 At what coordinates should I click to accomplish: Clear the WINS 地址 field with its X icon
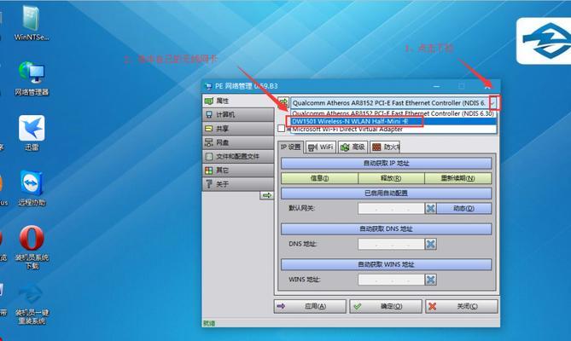pos(430,280)
